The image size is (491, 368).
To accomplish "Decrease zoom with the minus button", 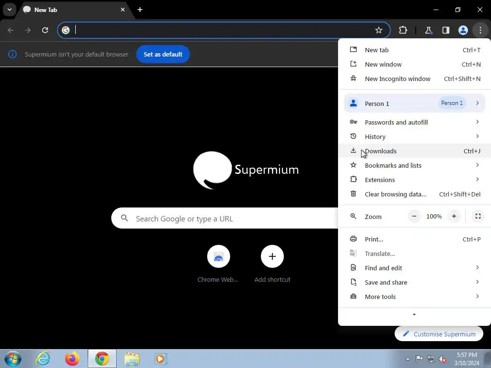I will [414, 216].
